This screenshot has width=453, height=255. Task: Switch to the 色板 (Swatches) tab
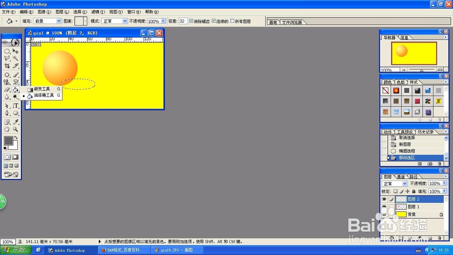click(400, 82)
